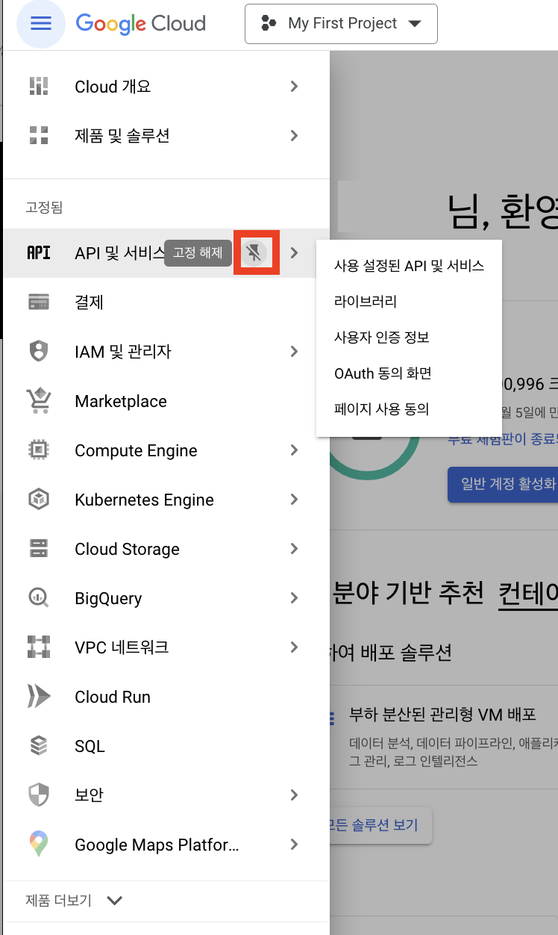558x935 pixels.
Task: Open the VPC 네트워크 menu item
Action: pos(166,647)
